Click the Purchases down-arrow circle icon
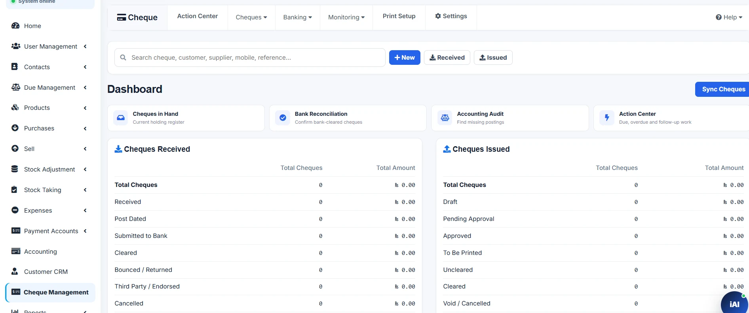 coord(15,128)
